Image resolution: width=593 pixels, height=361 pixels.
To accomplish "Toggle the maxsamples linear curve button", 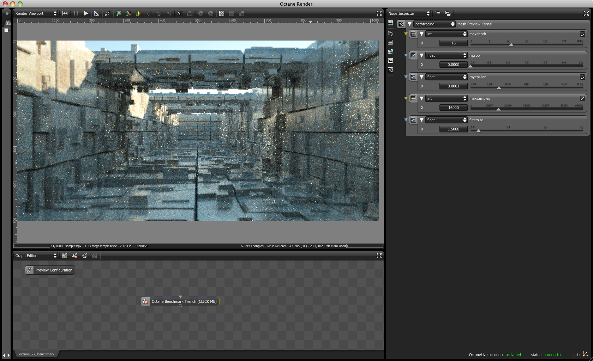I will tap(582, 98).
